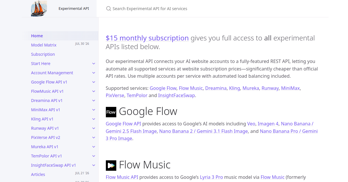The width and height of the screenshot is (348, 182).
Task: Expand the Google Flow API v1 chevron
Action: 94,82
